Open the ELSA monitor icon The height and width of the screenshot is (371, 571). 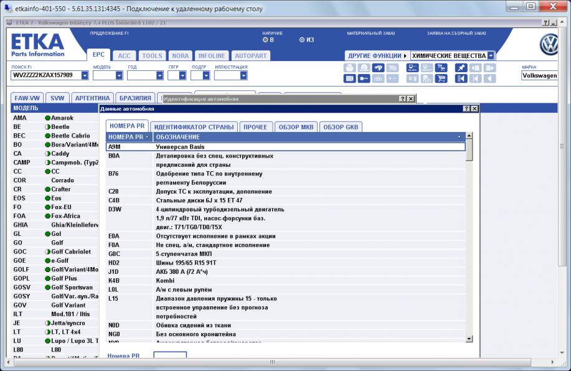[x=412, y=68]
